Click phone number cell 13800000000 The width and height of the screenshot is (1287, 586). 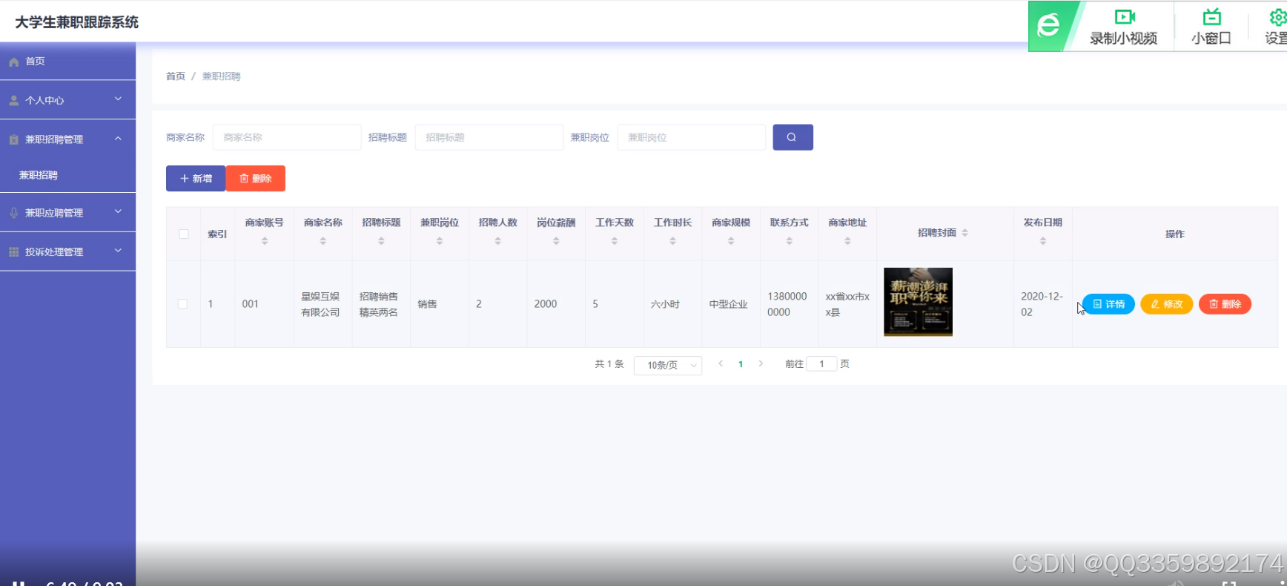click(787, 304)
